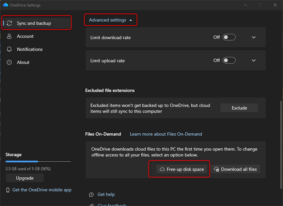Toggle the Limit download rate switch
This screenshot has width=283, height=206.
(x=229, y=37)
